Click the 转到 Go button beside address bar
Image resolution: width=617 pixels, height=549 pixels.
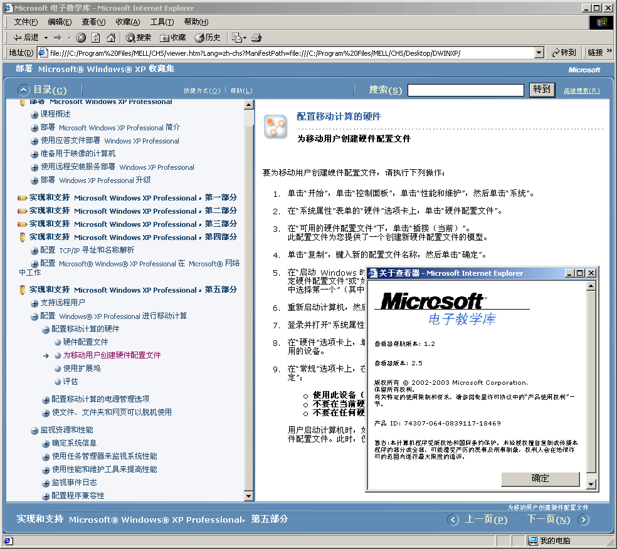coord(564,52)
